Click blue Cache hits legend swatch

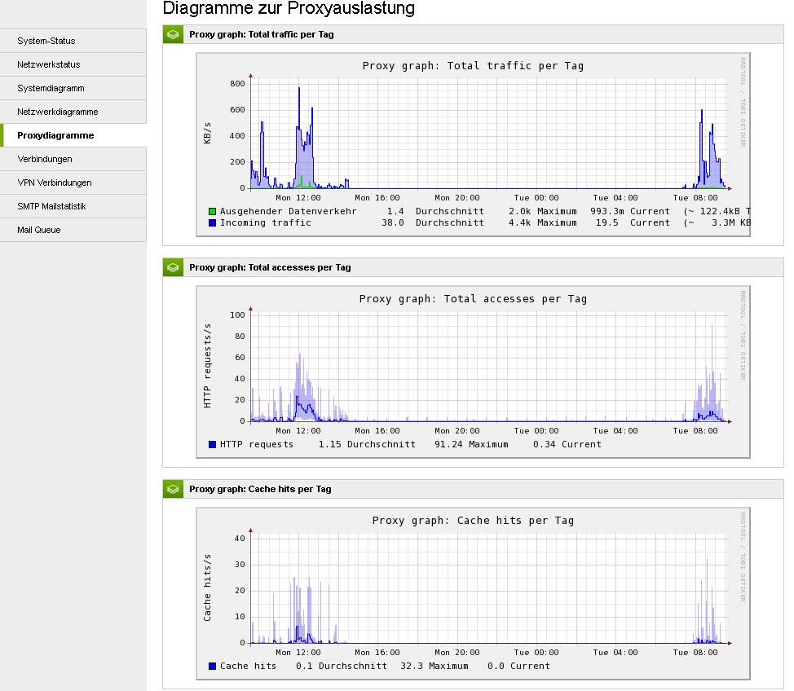pyautogui.click(x=212, y=666)
